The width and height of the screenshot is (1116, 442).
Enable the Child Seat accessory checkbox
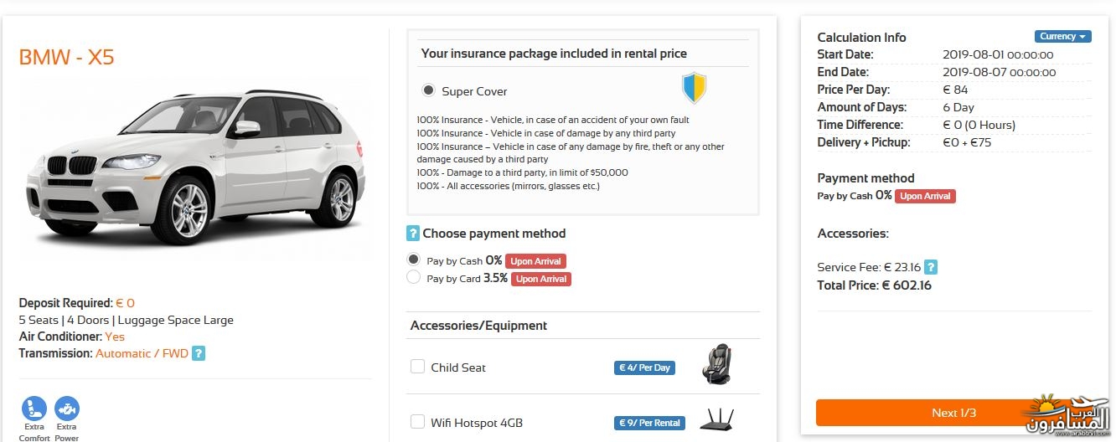[x=417, y=366]
